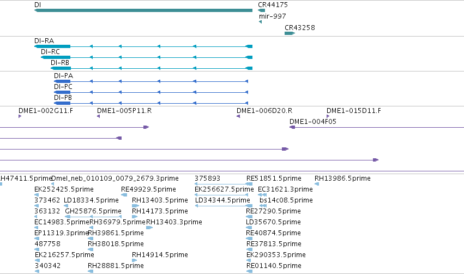The width and height of the screenshot is (464, 274).
Task: Select the Dl-RA transcript label
Action: pyautogui.click(x=44, y=41)
